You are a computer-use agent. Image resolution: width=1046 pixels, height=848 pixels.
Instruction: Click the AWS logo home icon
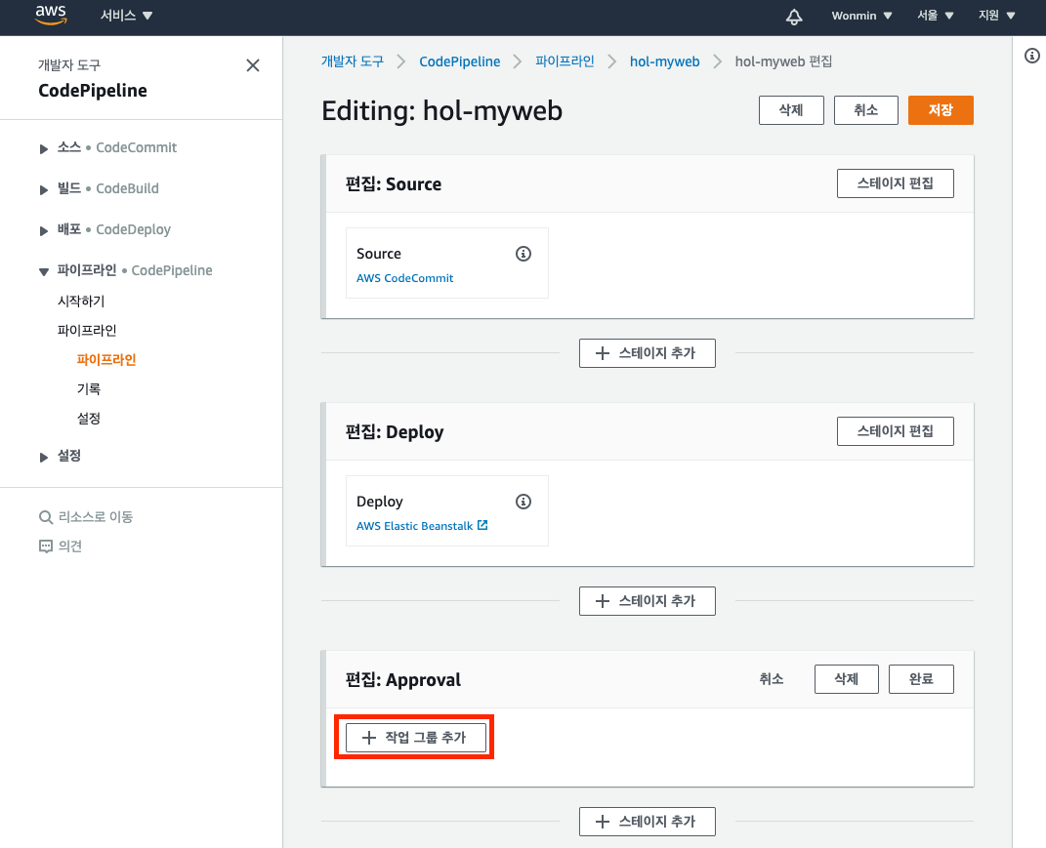[x=51, y=15]
